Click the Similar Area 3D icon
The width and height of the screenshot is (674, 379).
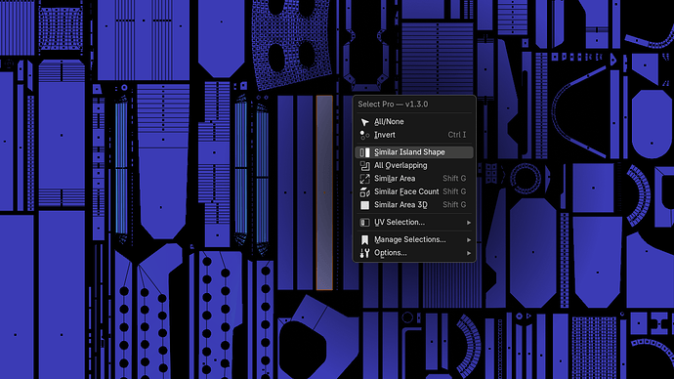364,205
